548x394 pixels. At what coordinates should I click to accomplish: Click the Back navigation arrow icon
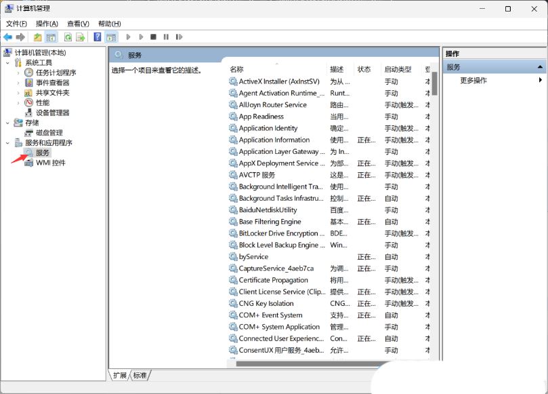pyautogui.click(x=9, y=37)
